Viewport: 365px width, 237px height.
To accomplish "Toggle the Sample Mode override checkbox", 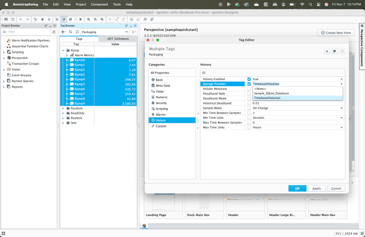I will pyautogui.click(x=250, y=108).
